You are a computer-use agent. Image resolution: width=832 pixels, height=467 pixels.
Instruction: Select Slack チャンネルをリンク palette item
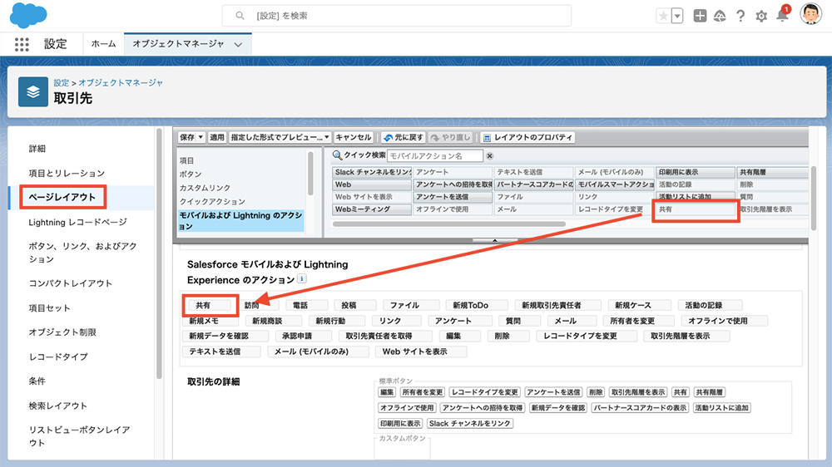click(372, 172)
